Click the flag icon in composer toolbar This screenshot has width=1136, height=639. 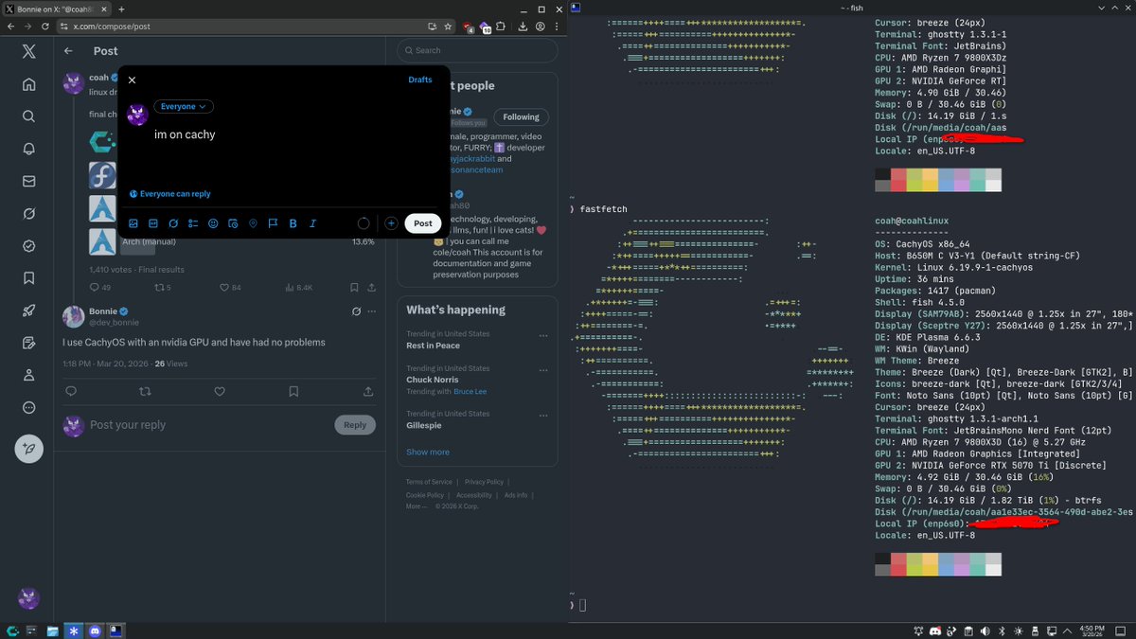(273, 223)
